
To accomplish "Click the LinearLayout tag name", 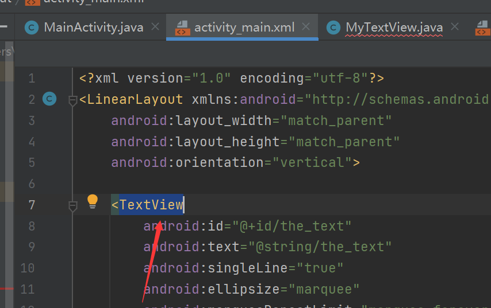I will (135, 99).
